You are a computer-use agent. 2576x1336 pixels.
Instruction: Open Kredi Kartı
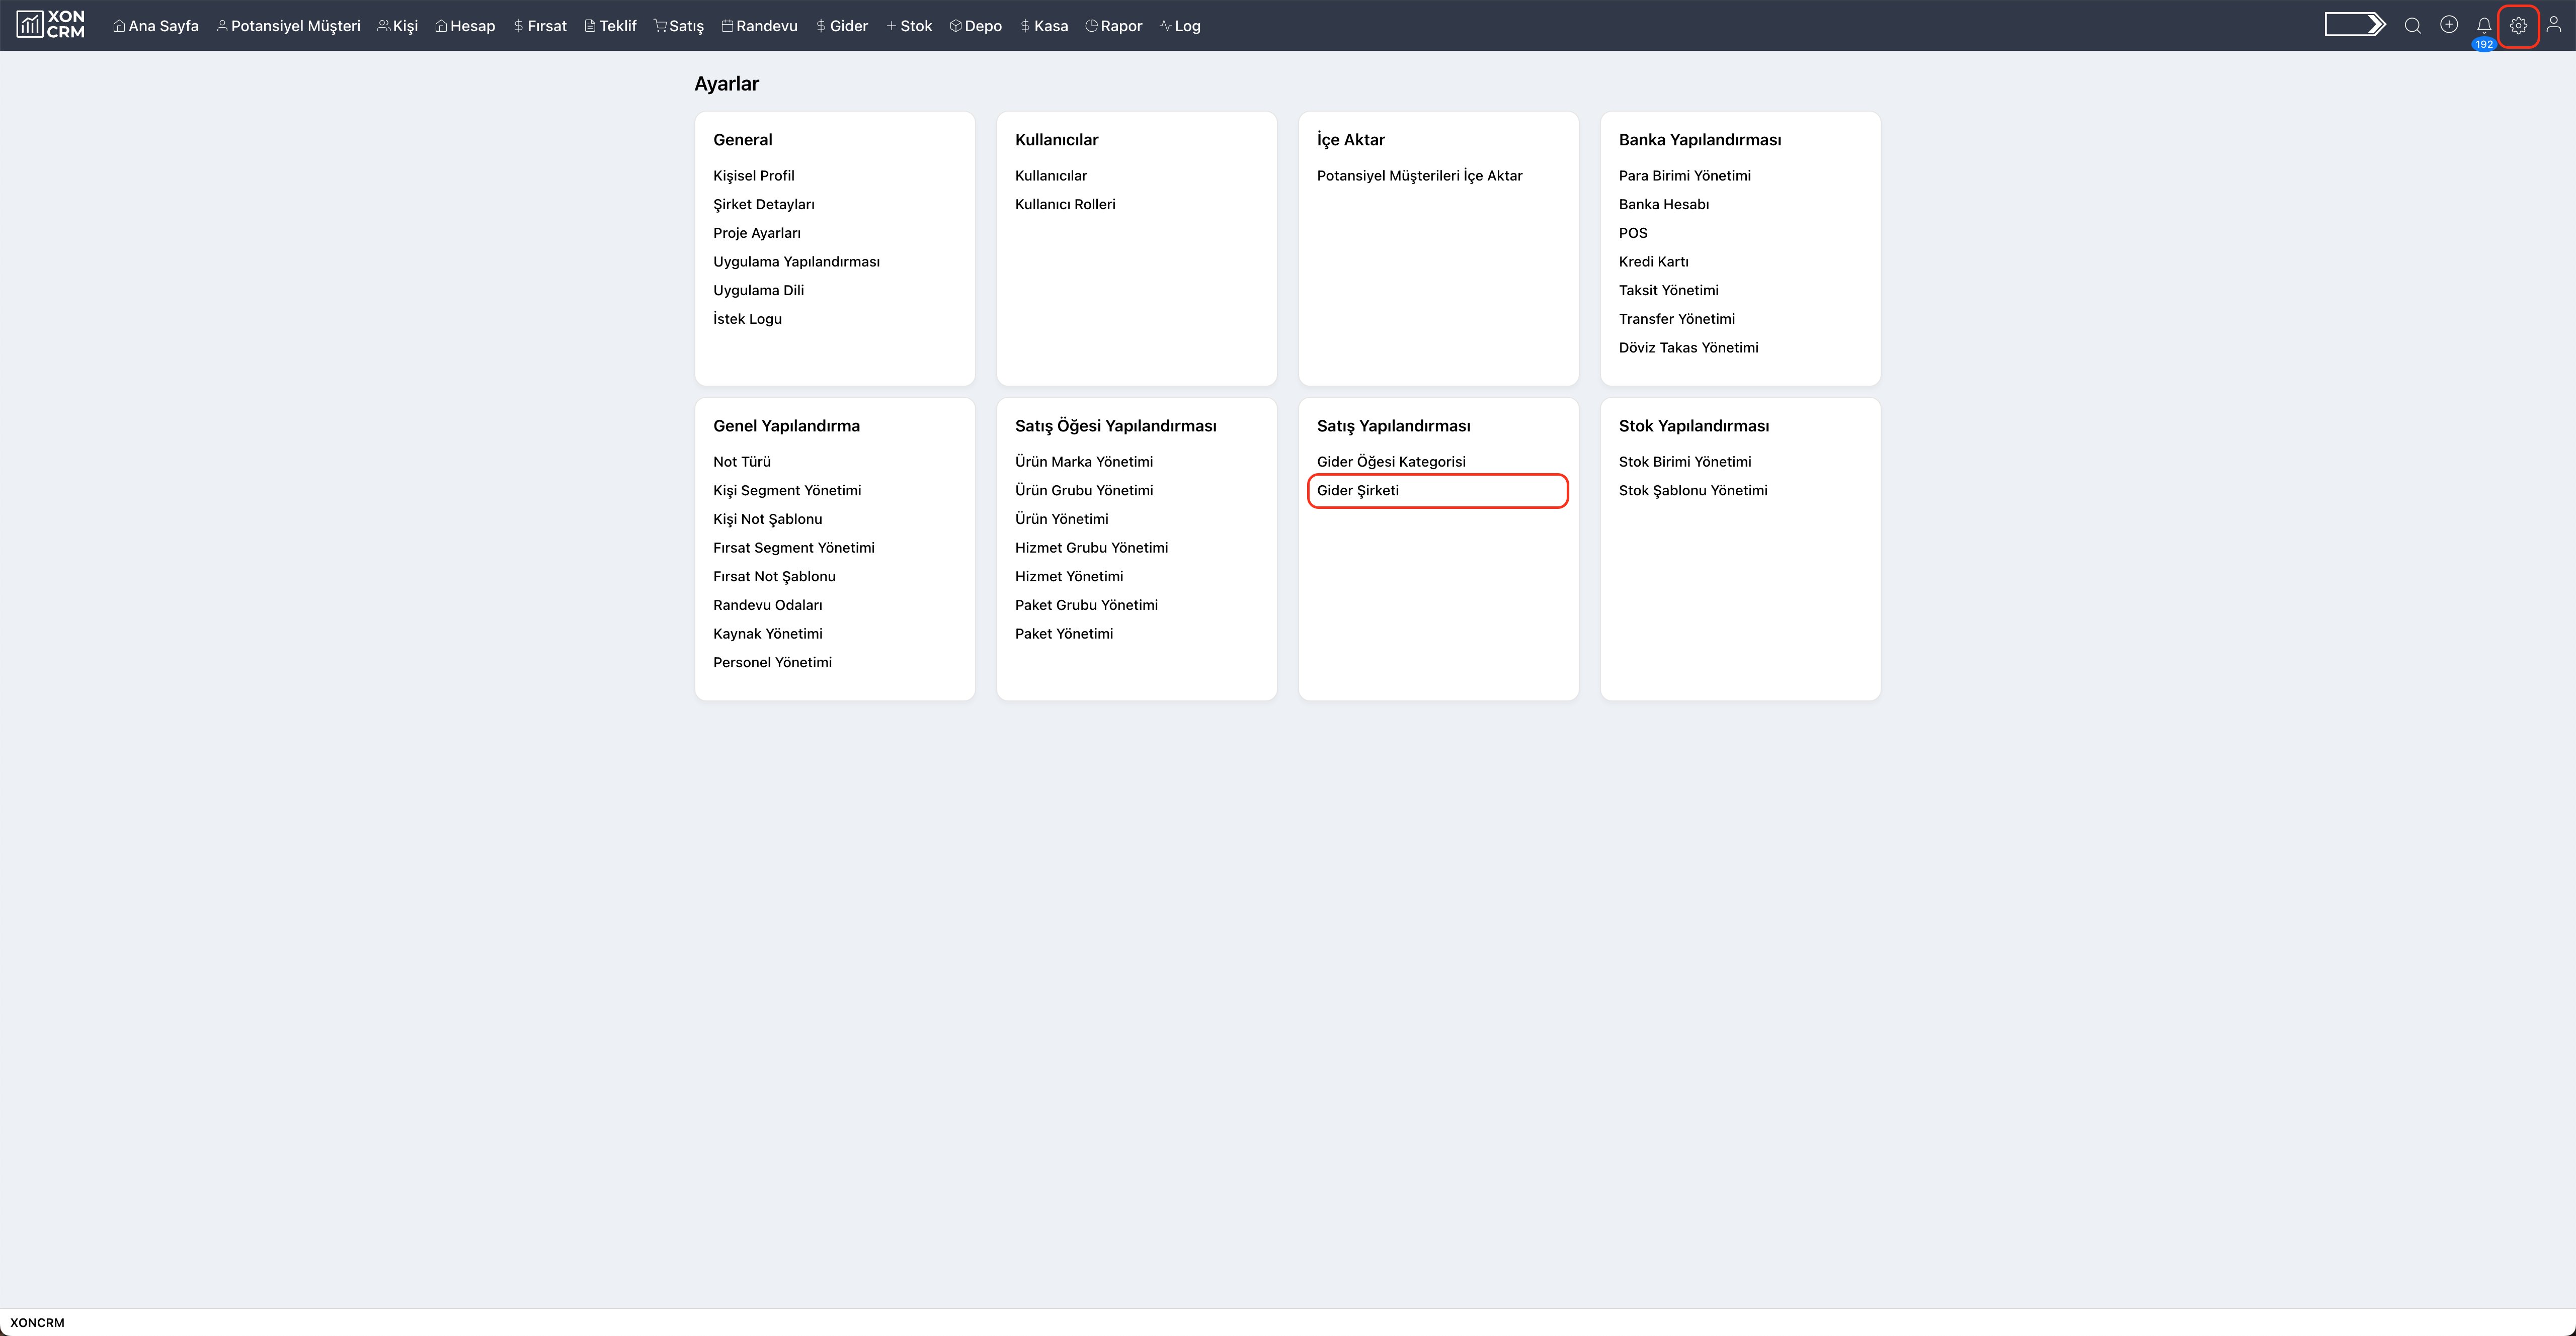[1654, 262]
